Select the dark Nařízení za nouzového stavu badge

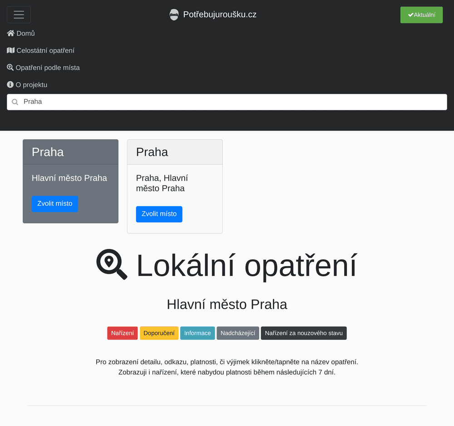[x=304, y=333]
